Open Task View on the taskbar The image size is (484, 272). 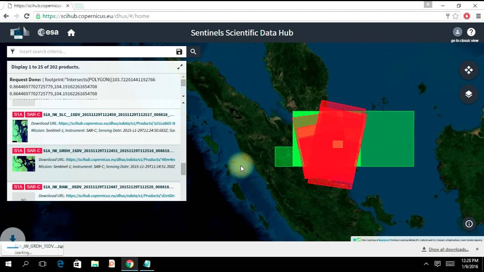click(43, 264)
